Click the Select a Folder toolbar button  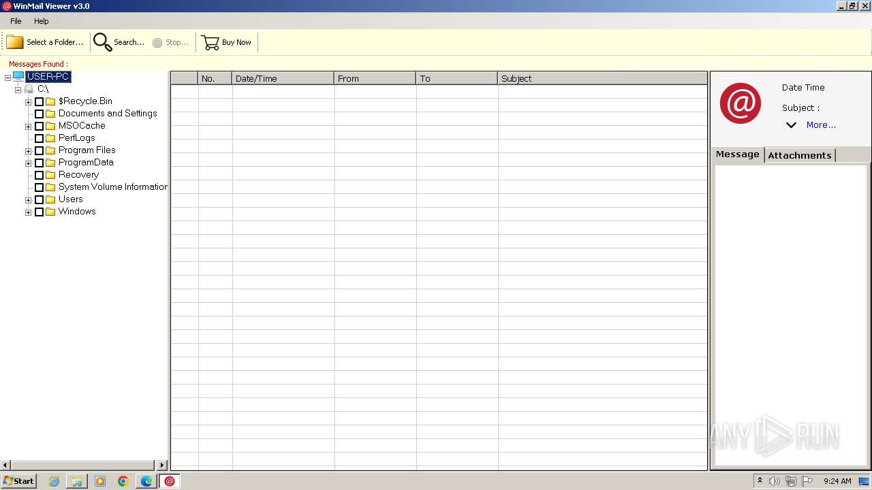coord(45,42)
